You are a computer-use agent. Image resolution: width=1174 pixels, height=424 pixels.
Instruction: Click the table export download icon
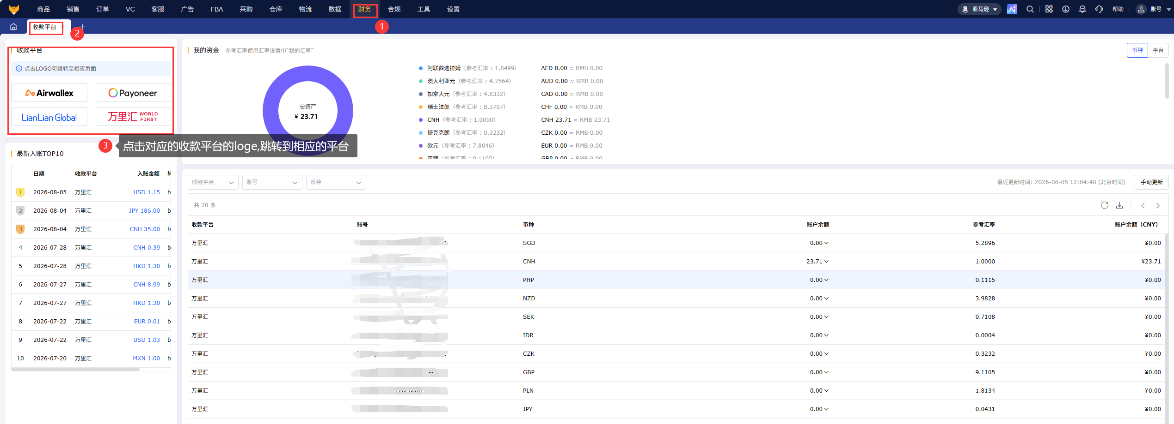1119,205
